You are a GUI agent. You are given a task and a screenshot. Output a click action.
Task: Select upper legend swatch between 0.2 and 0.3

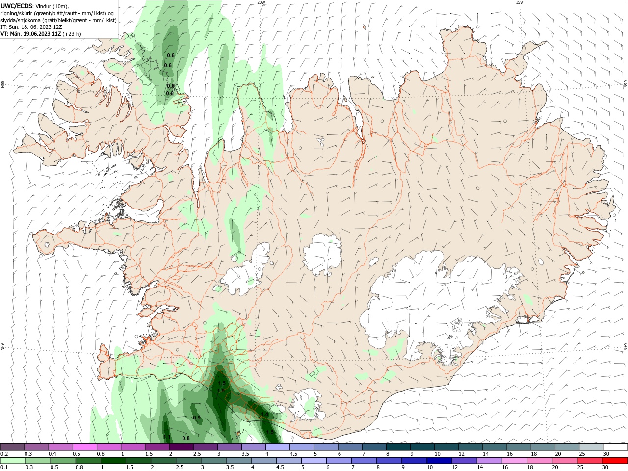[x=12, y=447]
